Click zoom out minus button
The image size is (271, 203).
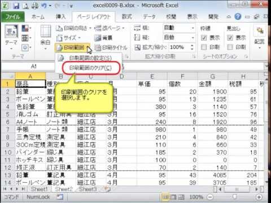[x=210, y=197]
